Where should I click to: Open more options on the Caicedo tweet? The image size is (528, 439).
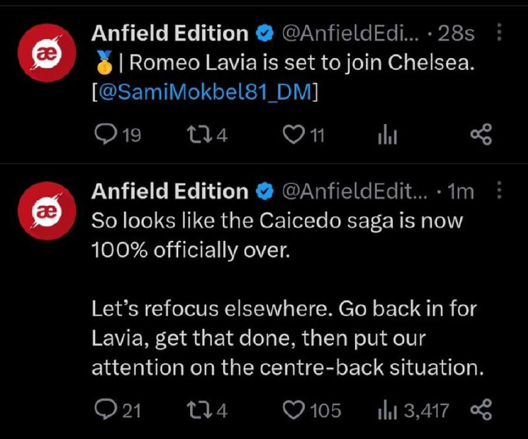[499, 191]
